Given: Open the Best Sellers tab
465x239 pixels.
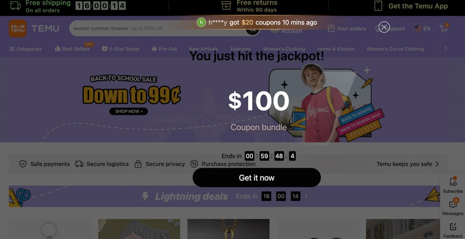Looking at the screenshot, I should coord(73,49).
